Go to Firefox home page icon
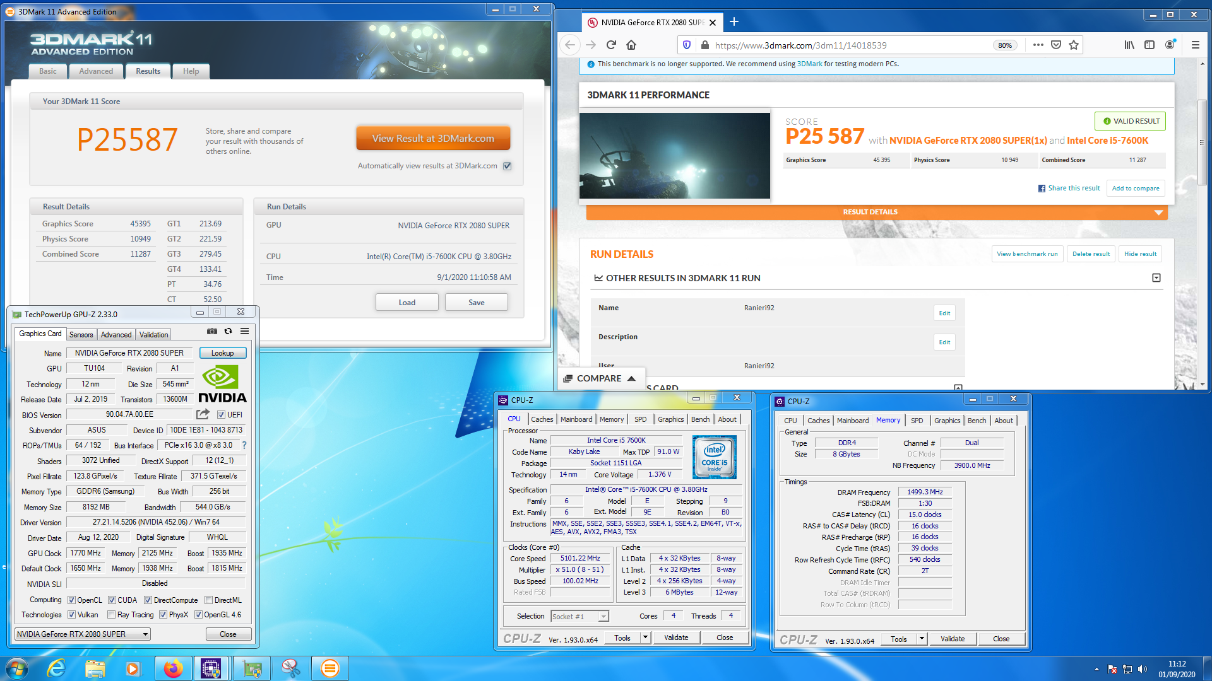The height and width of the screenshot is (681, 1212). [x=631, y=45]
